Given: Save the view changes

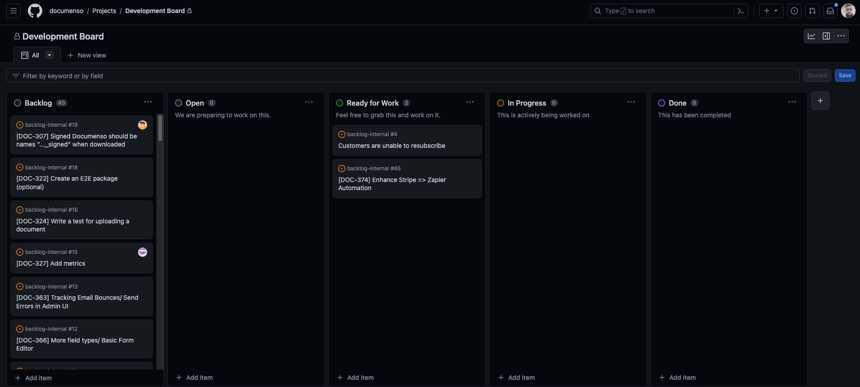Looking at the screenshot, I should pyautogui.click(x=845, y=76).
